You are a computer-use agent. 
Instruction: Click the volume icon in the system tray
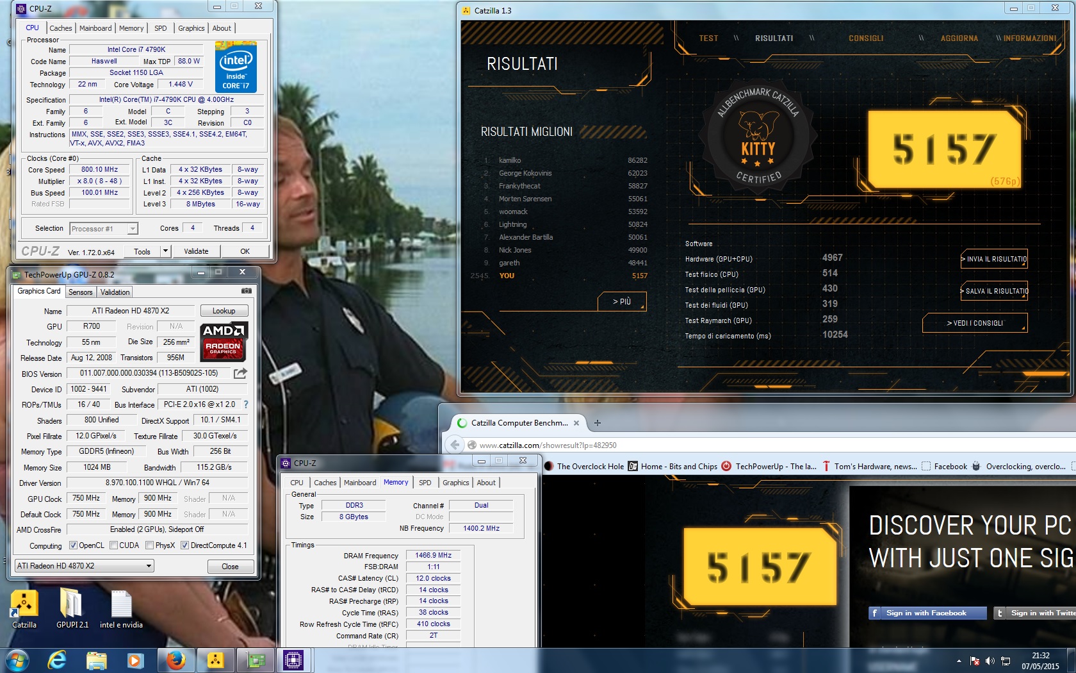coord(990,661)
